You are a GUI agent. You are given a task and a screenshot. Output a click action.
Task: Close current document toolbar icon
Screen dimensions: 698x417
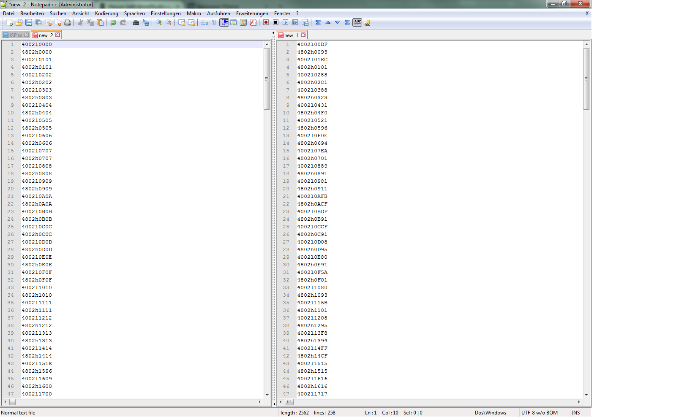coord(48,22)
